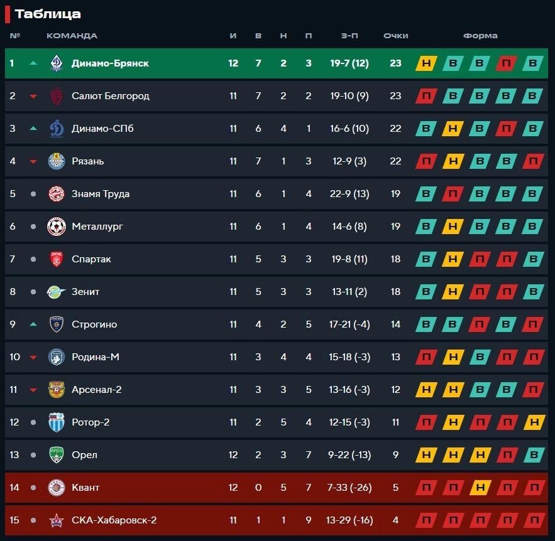Screen dimensions: 555x541
Task: Click the СКА-Хабаровск-2 star emblem
Action: pyautogui.click(x=57, y=520)
